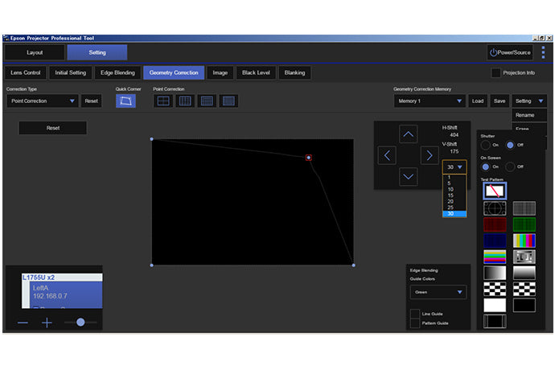Viewport: 555px width, 370px height.
Task: Open the Edge Blending tab
Action: tap(117, 72)
